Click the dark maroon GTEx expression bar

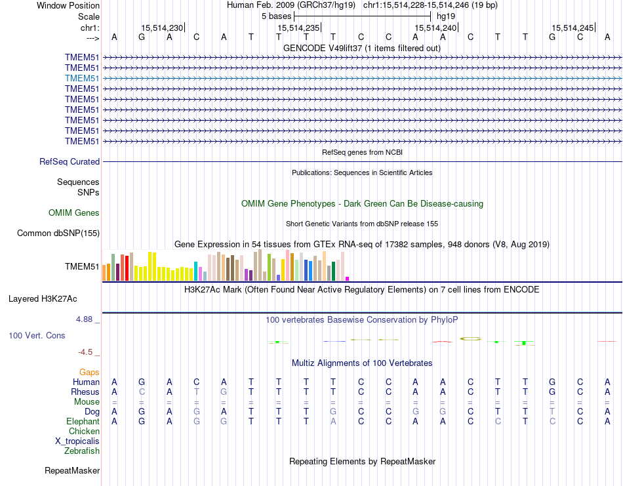coord(117,273)
